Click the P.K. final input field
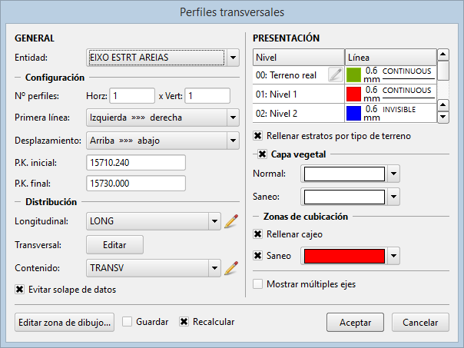The image size is (464, 348). click(136, 183)
